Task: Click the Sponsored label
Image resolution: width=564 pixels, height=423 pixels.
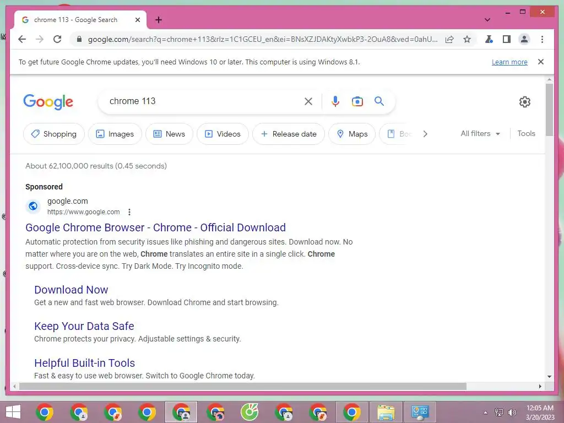Action: point(44,187)
